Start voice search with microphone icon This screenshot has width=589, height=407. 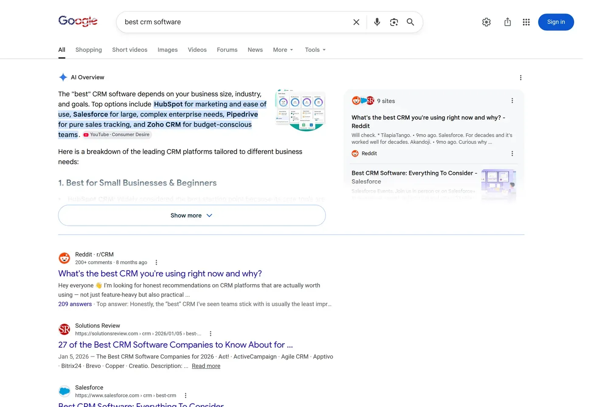click(377, 22)
